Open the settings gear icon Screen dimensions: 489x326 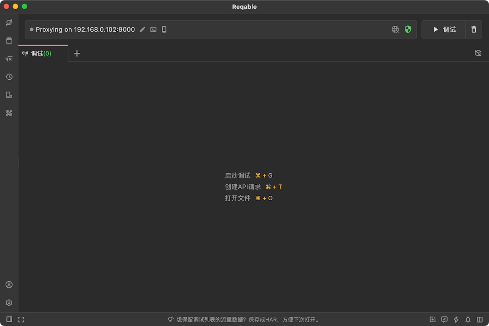[9, 303]
